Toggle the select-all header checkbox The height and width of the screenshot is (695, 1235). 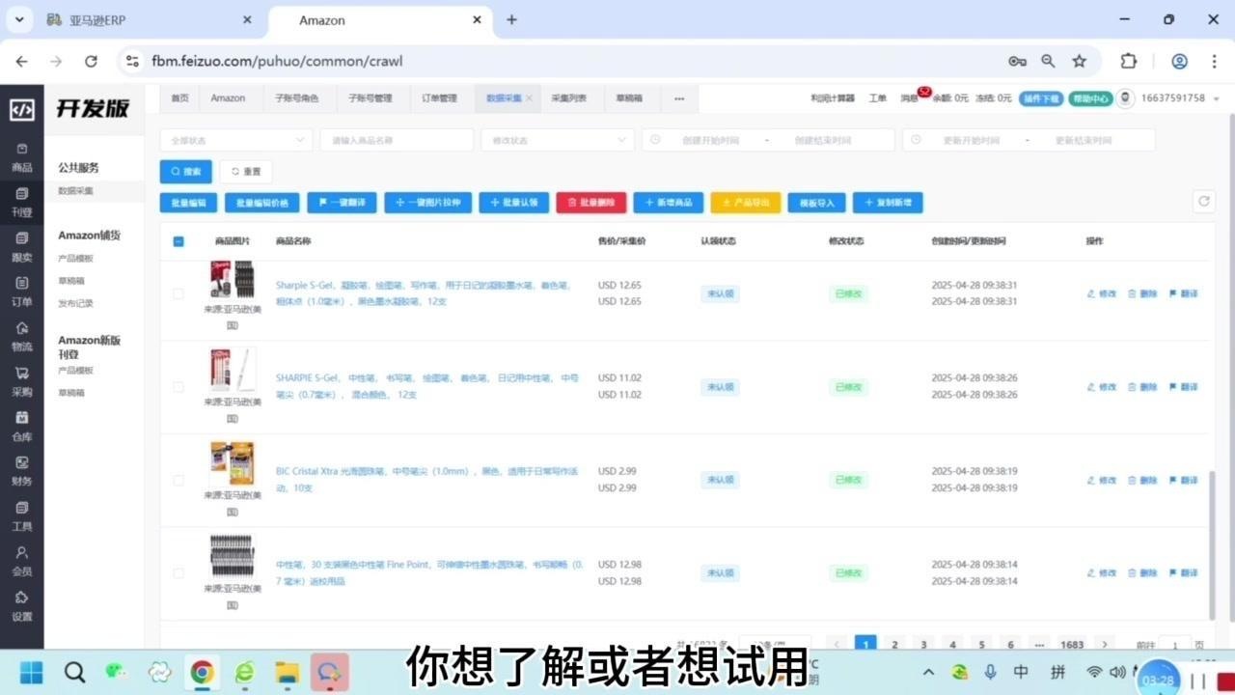178,241
